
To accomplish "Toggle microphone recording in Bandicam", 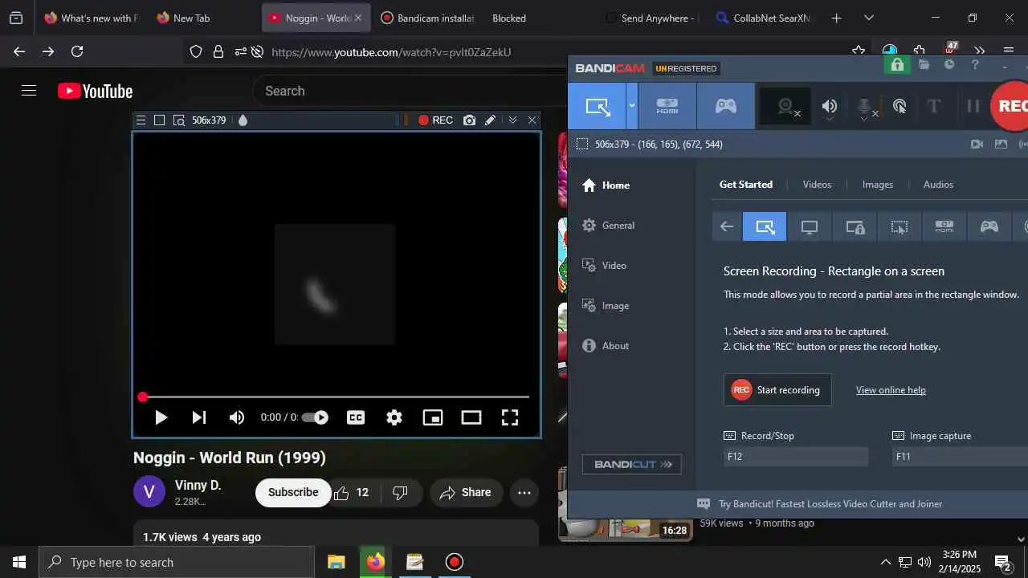I will pyautogui.click(x=865, y=106).
